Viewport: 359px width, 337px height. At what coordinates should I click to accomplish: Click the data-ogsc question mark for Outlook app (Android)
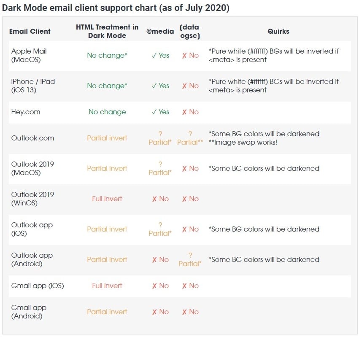pos(190,255)
